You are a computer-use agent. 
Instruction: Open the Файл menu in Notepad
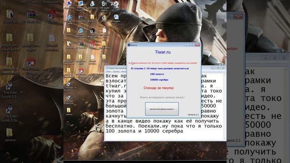tap(109, 72)
